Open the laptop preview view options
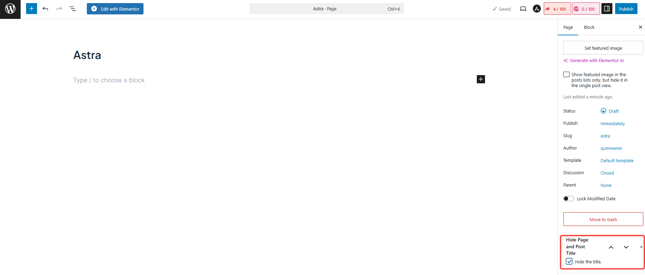Screen dimensions: 645x275 523,9
